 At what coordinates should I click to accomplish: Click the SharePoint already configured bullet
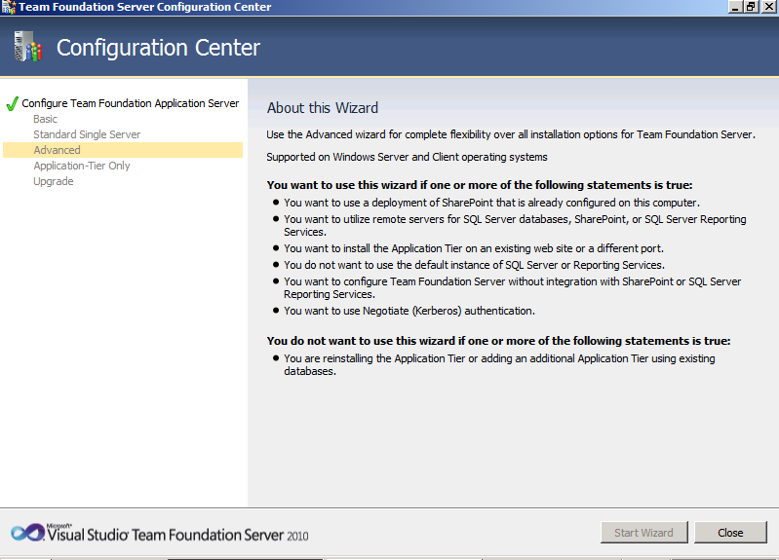[491, 203]
